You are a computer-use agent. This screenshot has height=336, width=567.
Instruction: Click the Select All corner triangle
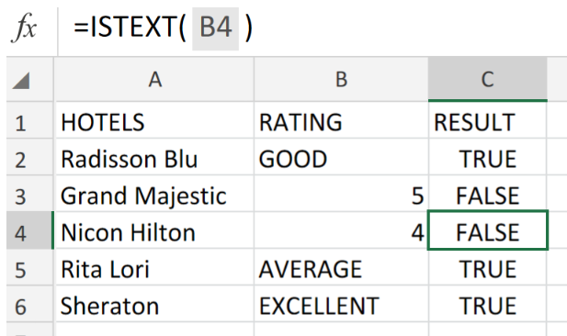21,80
